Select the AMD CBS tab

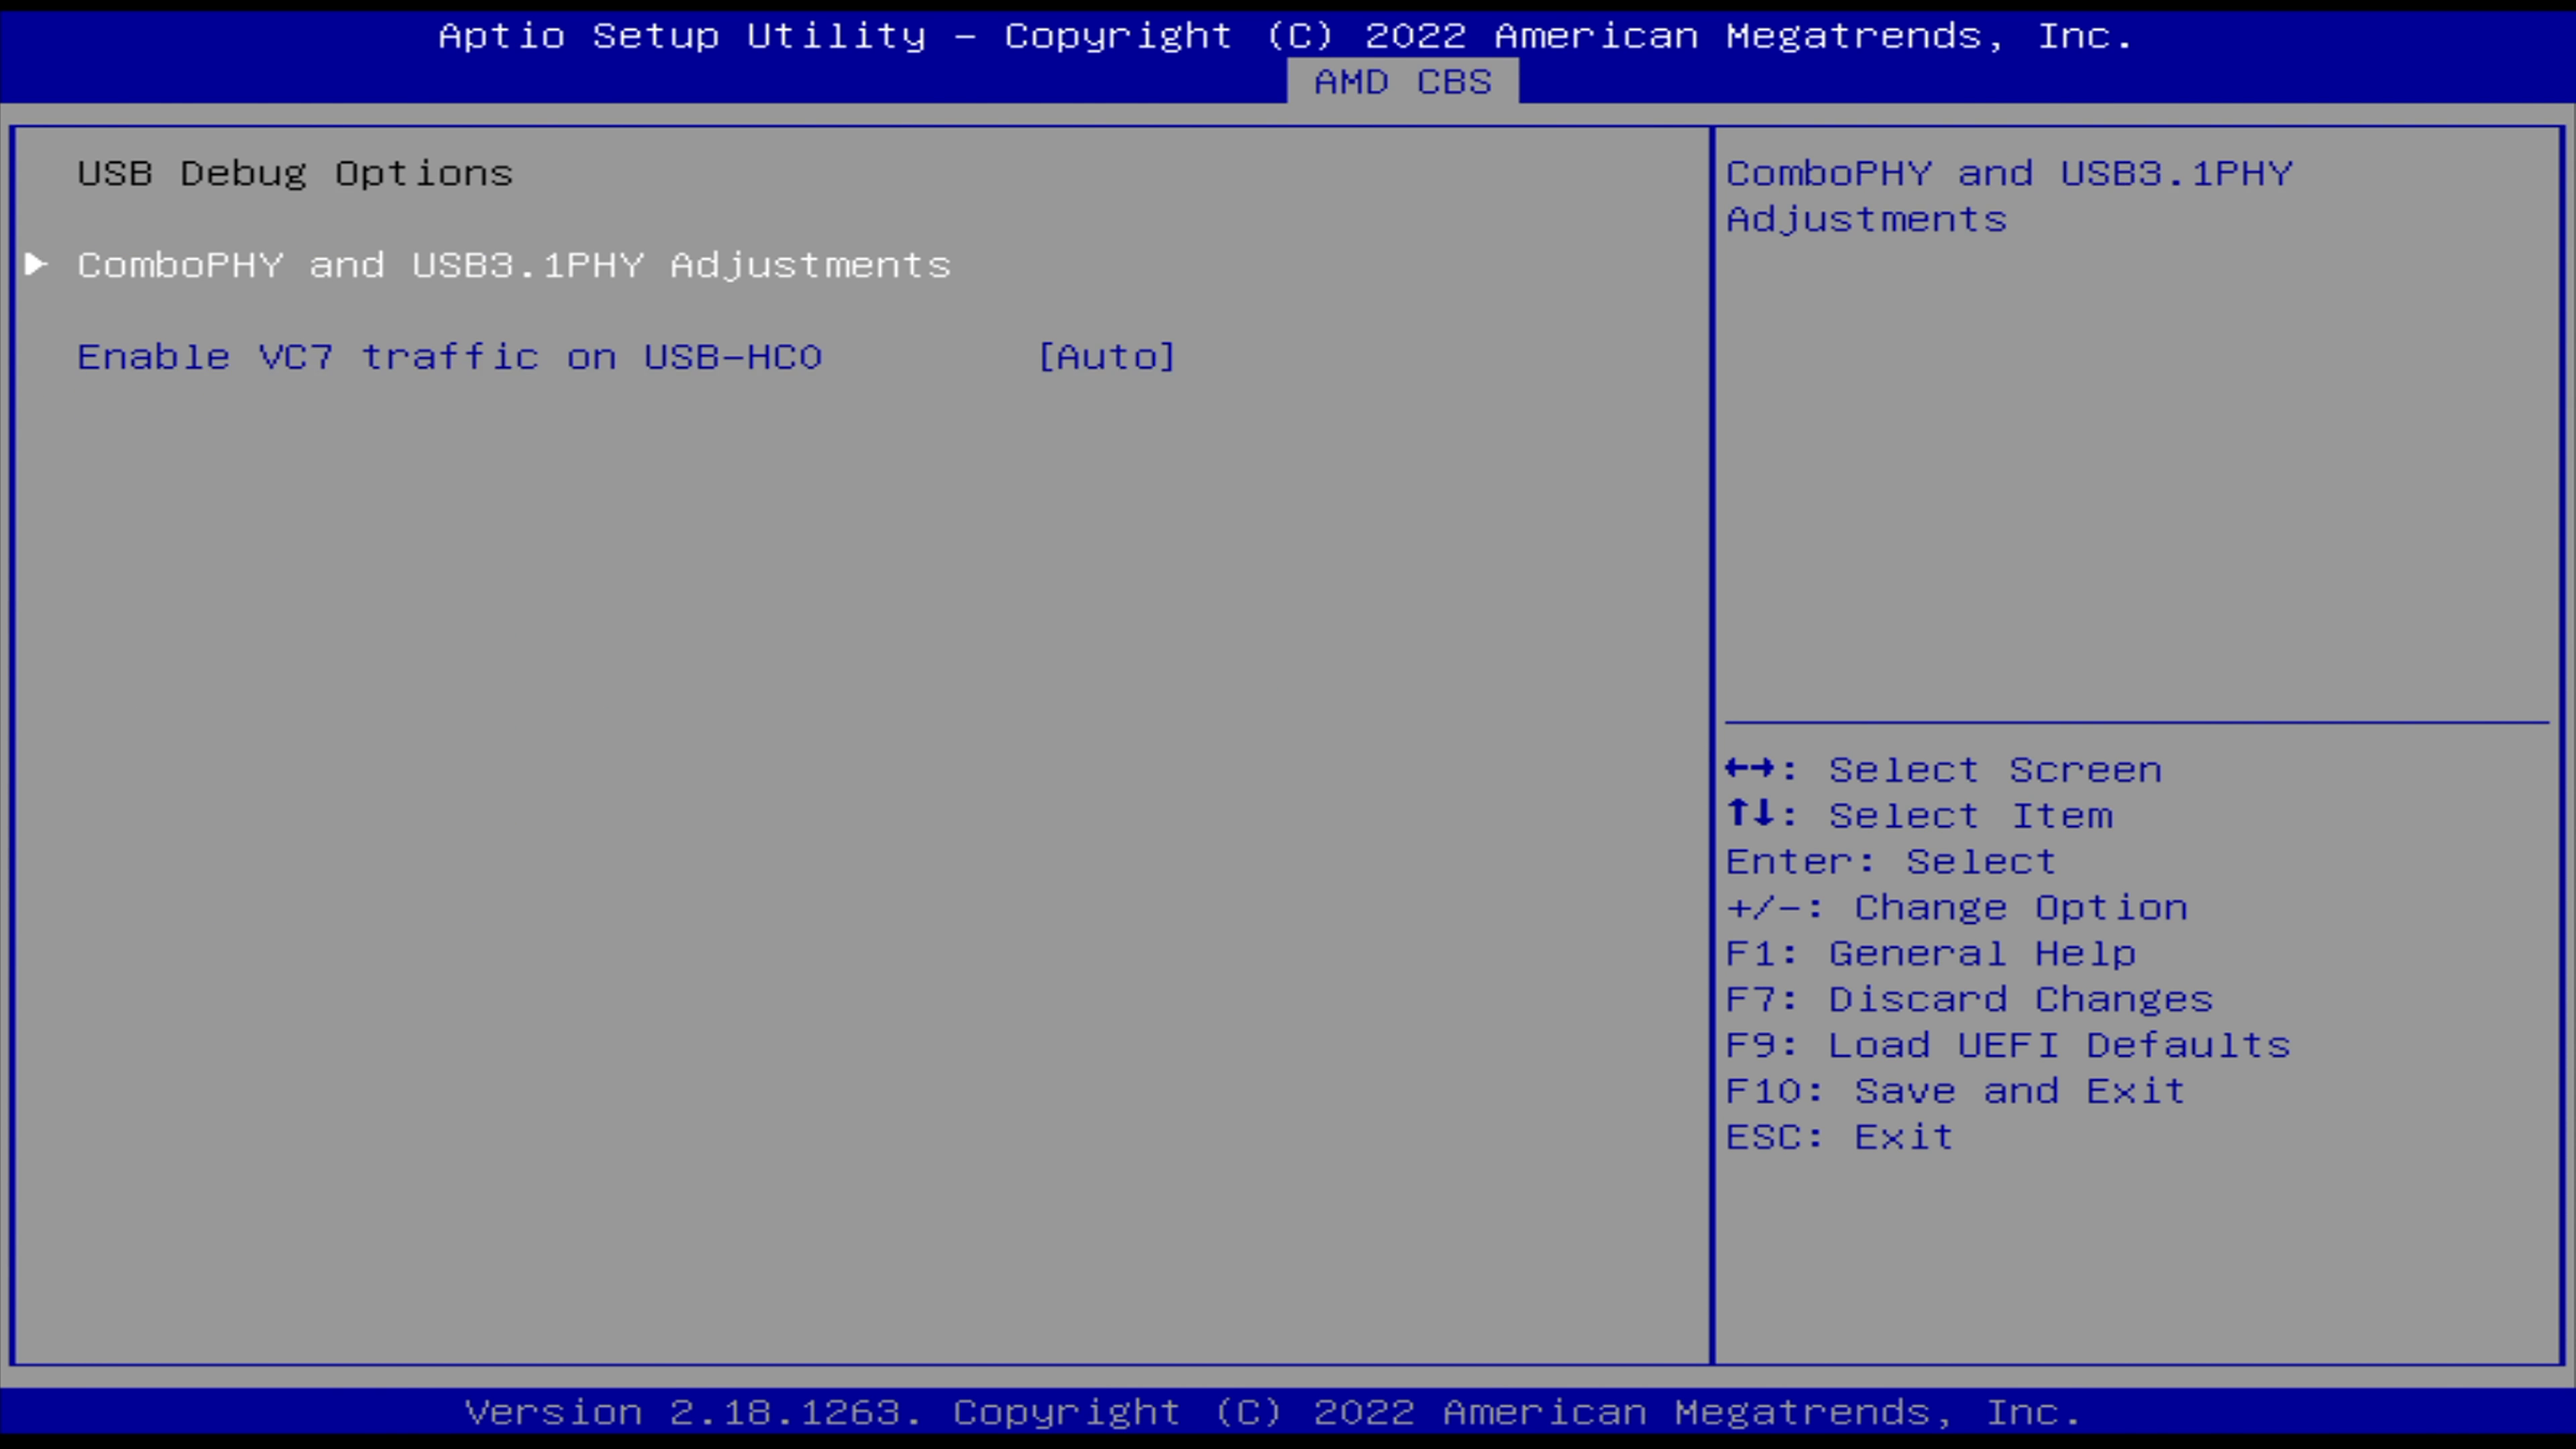click(x=1402, y=81)
